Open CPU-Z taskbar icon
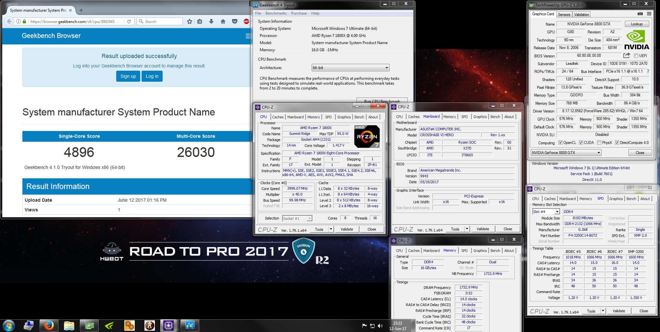This screenshot has height=332, width=660. point(168,325)
